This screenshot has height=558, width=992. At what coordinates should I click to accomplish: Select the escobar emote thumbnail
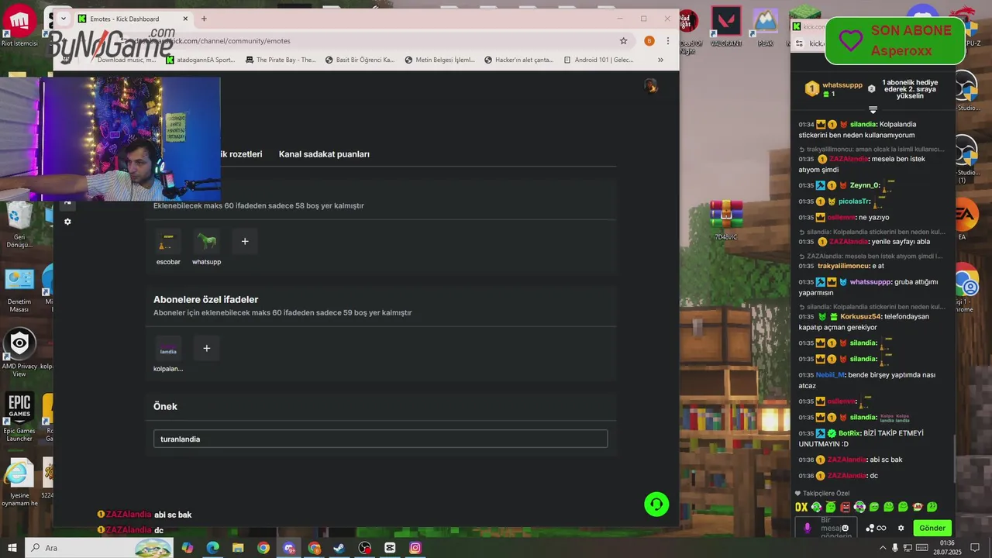168,241
